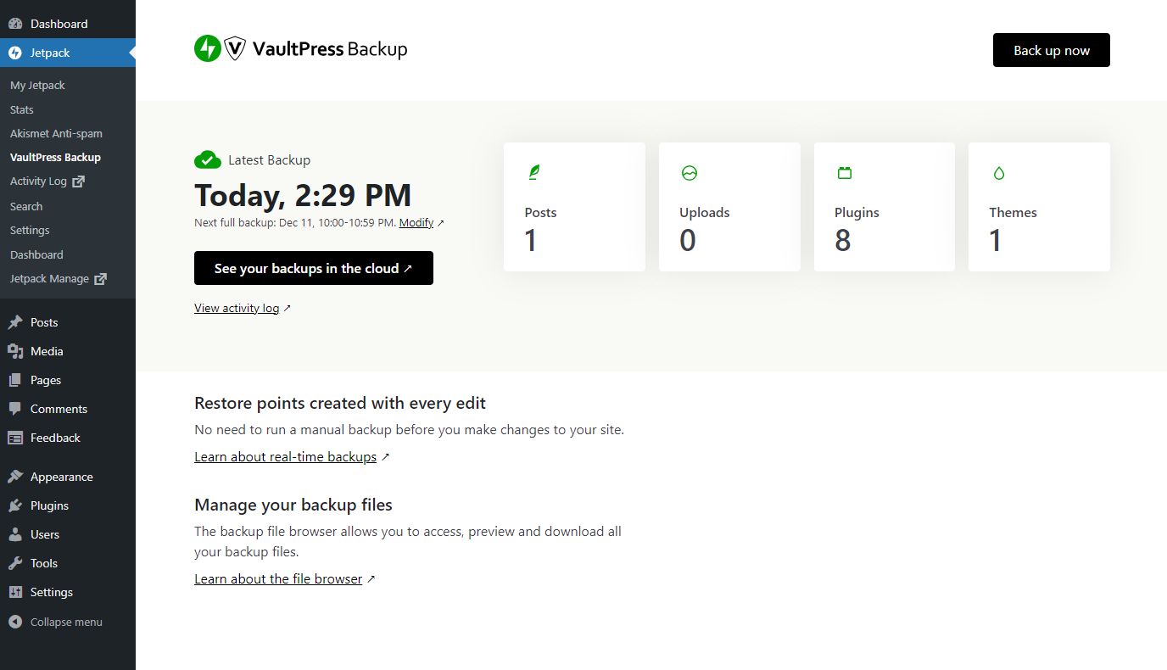The width and height of the screenshot is (1167, 670).
Task: Click the Feedback icon in the sidebar
Action: (x=15, y=437)
